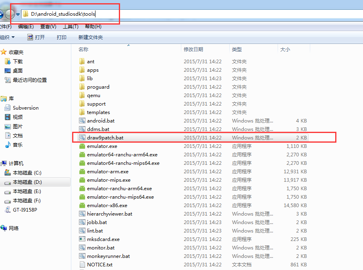
Task: Select 最近访问的位置 in sidebar
Action: [26, 80]
